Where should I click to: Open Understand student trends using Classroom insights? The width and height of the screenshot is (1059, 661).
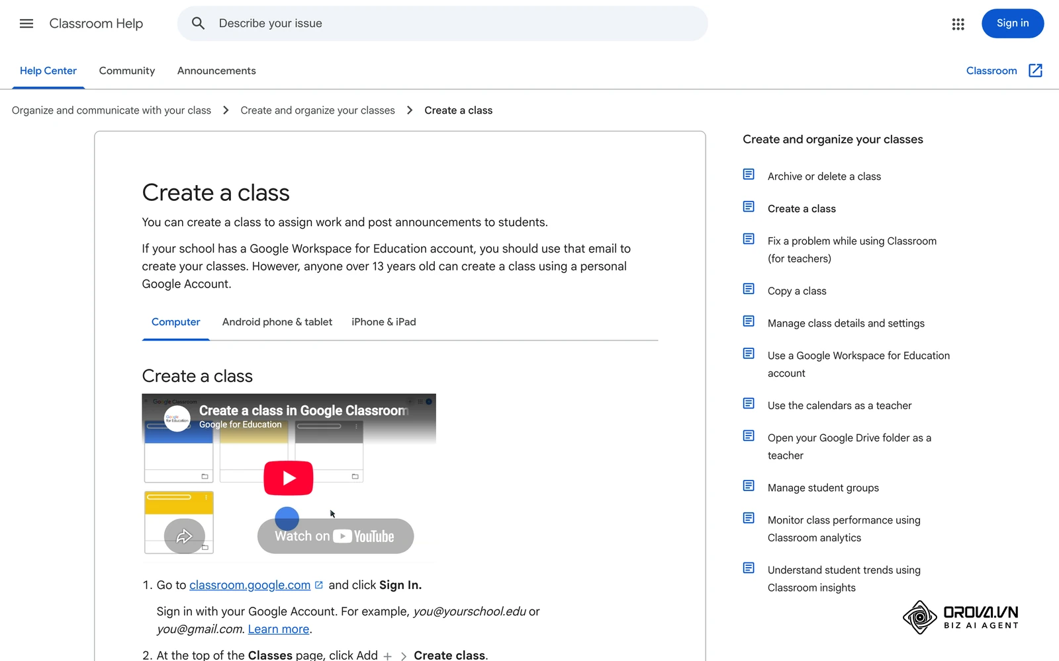[x=844, y=579]
